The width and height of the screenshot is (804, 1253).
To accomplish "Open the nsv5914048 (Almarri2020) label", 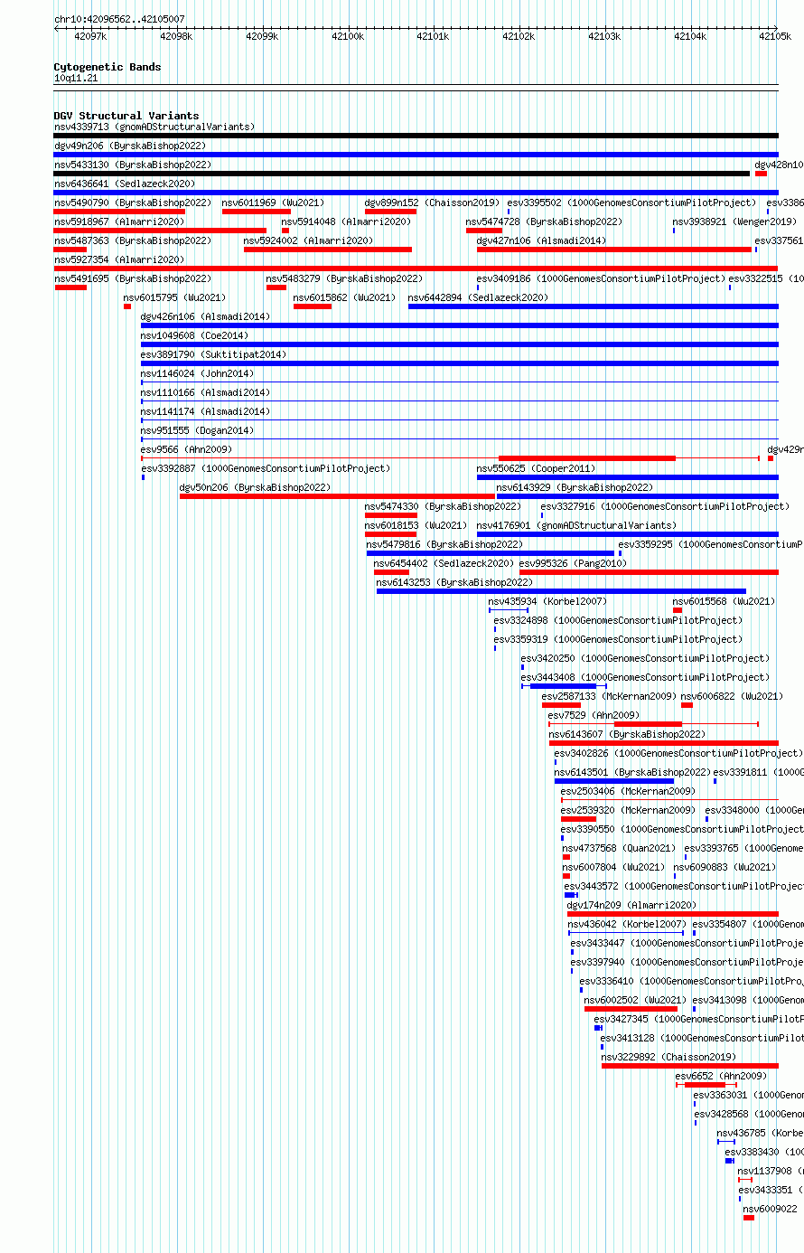I will (346, 221).
